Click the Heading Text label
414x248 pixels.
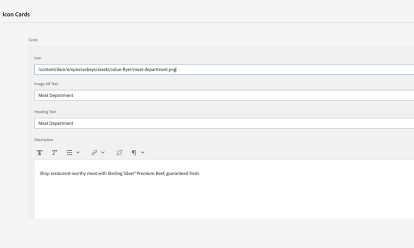(x=45, y=112)
